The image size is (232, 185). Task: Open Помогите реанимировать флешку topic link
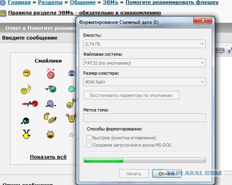click(x=172, y=2)
